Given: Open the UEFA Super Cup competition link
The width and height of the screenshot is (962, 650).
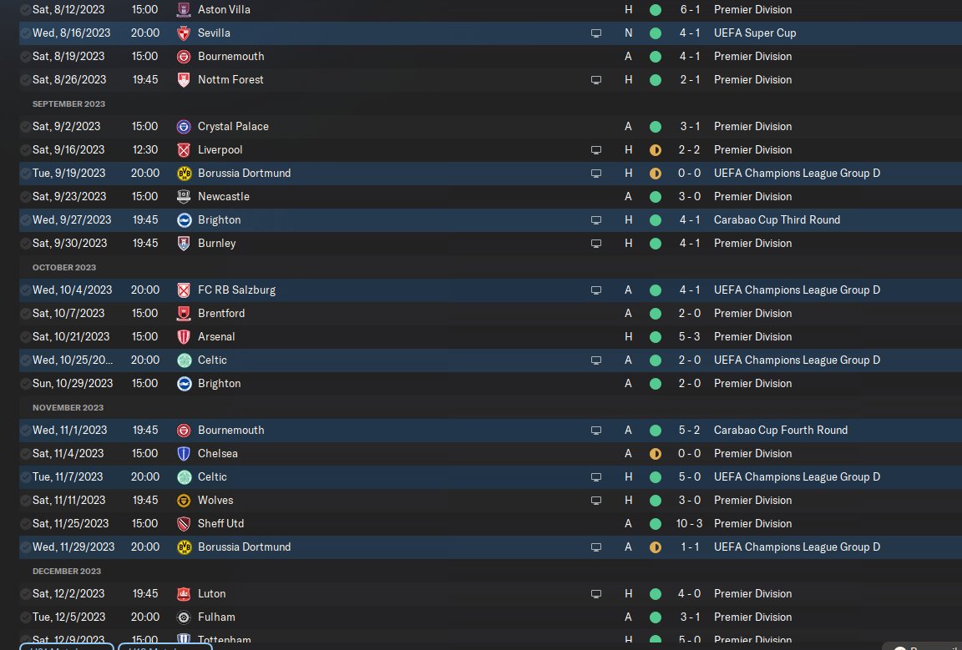Looking at the screenshot, I should [755, 33].
